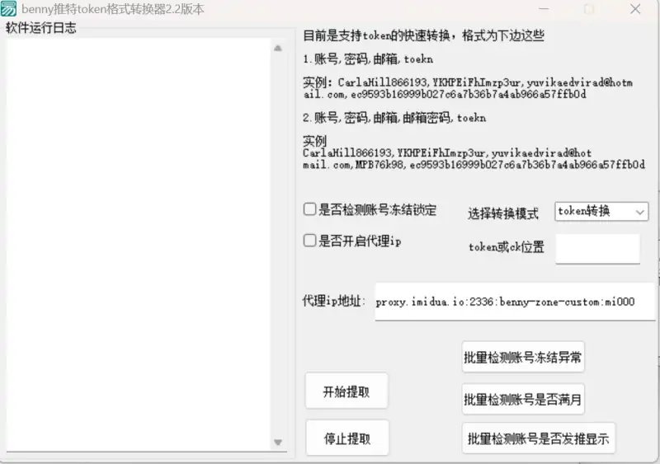Viewport: 660px width, 464px height.
Task: Click 批量检测账号是否满月 button
Action: tap(523, 399)
